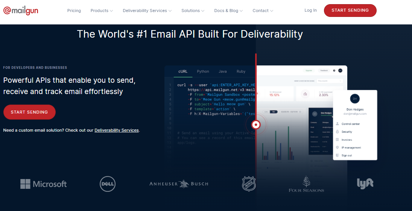Open the Docs & Blog menu
The width and height of the screenshot is (412, 211).
coord(226,11)
